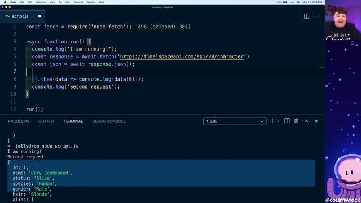
Task: Click 'node script.js' command in terminal
Action: 60,146
